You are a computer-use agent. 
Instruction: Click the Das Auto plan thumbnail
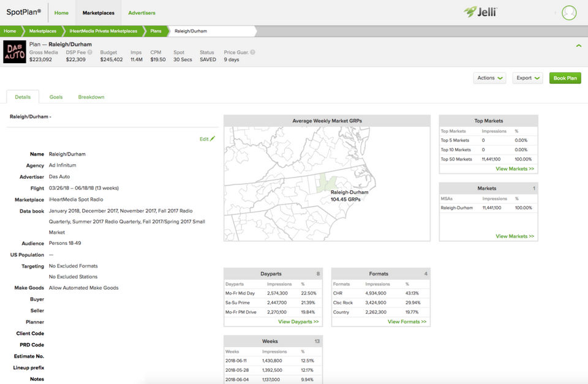click(15, 51)
